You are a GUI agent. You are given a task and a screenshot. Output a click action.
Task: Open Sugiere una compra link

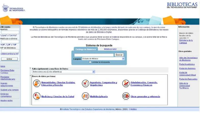pos(9,90)
